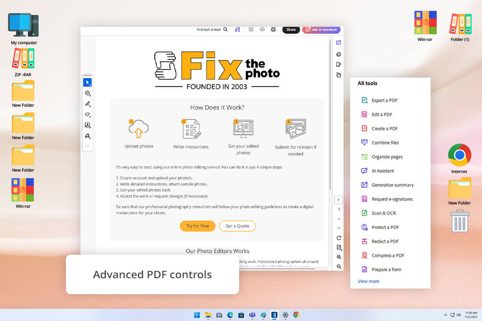Click the Print icon in top bar
Image resolution: width=482 pixels, height=321 pixels.
(273, 30)
